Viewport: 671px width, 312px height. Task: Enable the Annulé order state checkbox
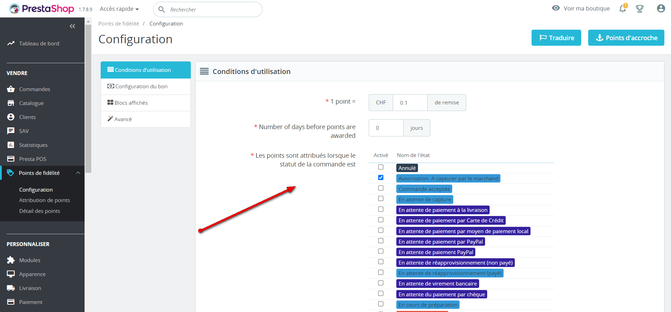[381, 167]
